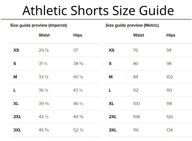Select the Size guide preview (Imperial) heading
This screenshot has width=192, height=141.
(x=38, y=26)
